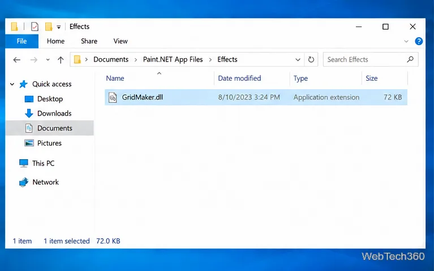Go back with the left arrow
The height and width of the screenshot is (271, 434).
pyautogui.click(x=17, y=60)
